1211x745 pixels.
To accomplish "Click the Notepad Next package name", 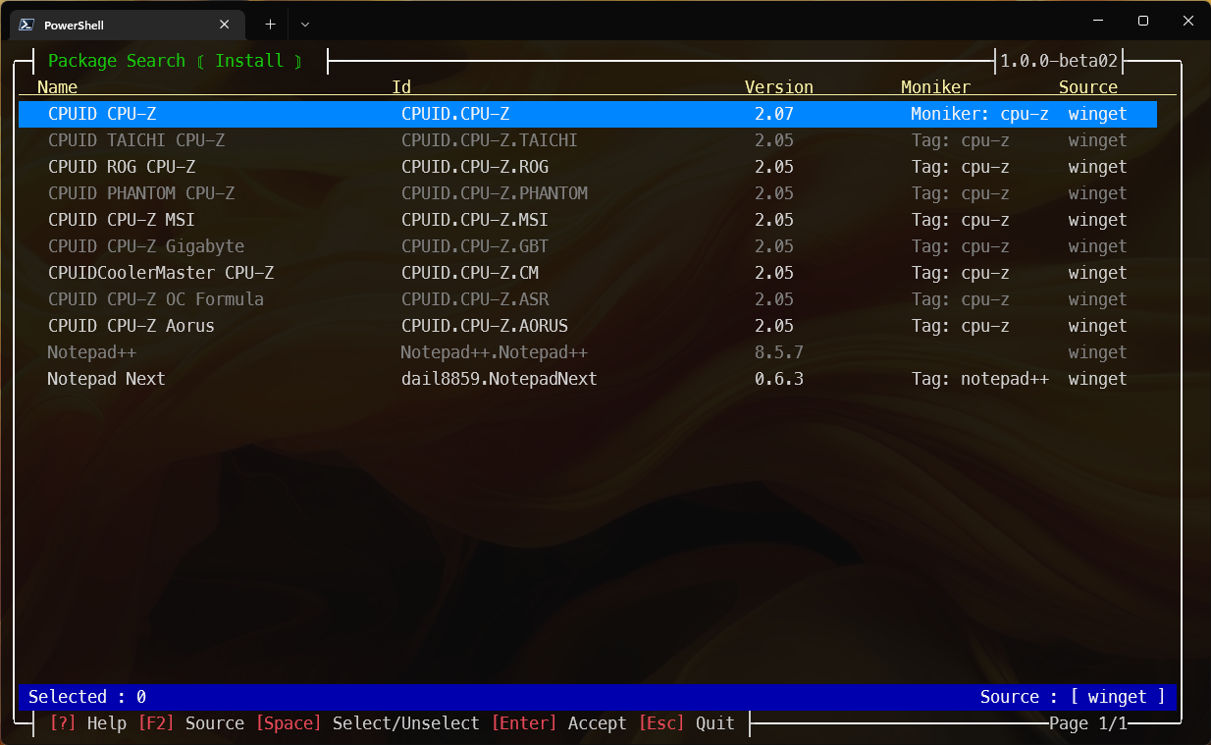I will (106, 379).
